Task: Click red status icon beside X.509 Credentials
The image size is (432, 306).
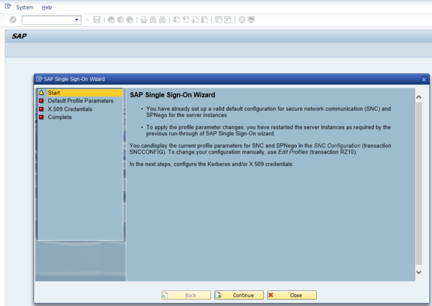Action: (x=41, y=109)
